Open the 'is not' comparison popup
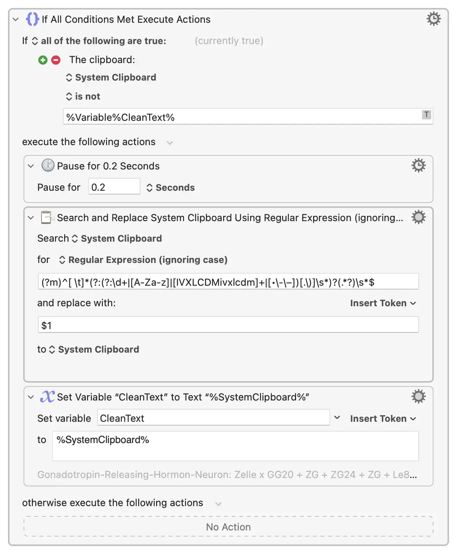457x554 pixels. pos(83,97)
